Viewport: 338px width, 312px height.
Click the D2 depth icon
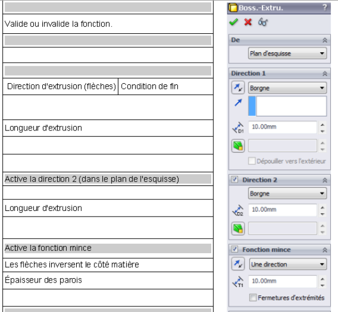coord(238,210)
